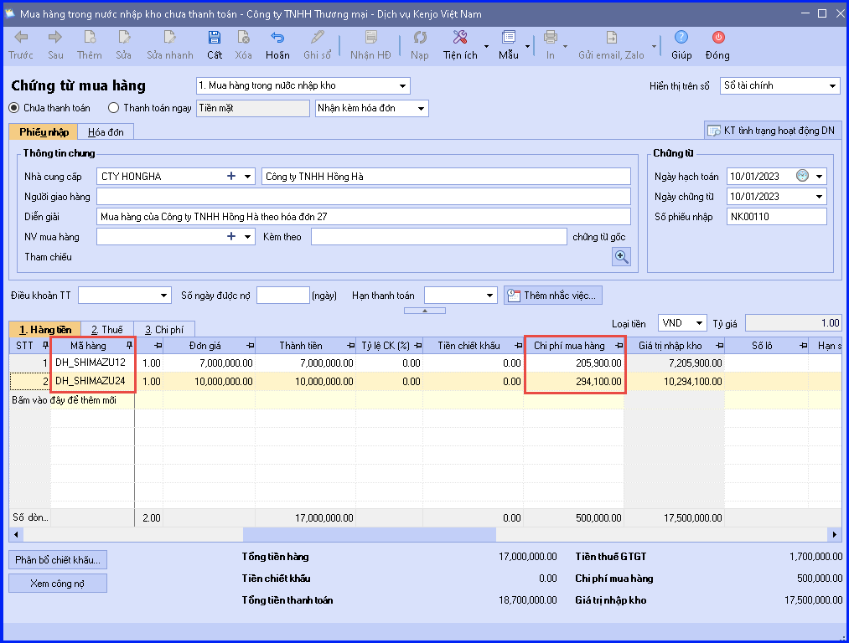This screenshot has height=643, width=849.
Task: Click the Người giao hàng input field
Action: pos(363,196)
